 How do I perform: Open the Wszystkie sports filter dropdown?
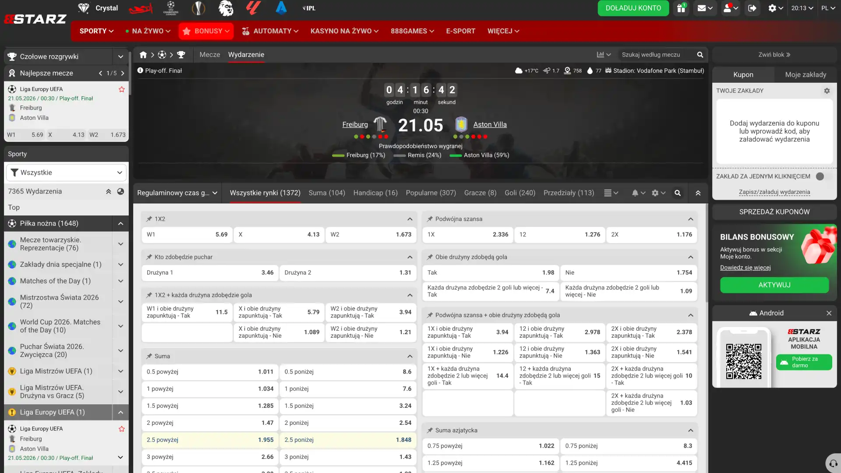tap(66, 173)
